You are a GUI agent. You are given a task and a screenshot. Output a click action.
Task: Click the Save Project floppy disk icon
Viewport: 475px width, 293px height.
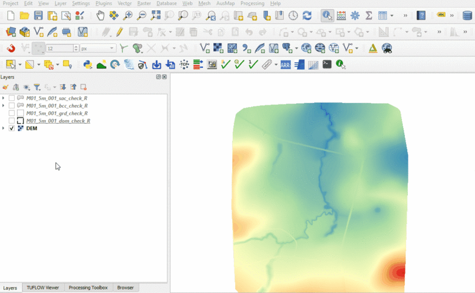(x=39, y=15)
